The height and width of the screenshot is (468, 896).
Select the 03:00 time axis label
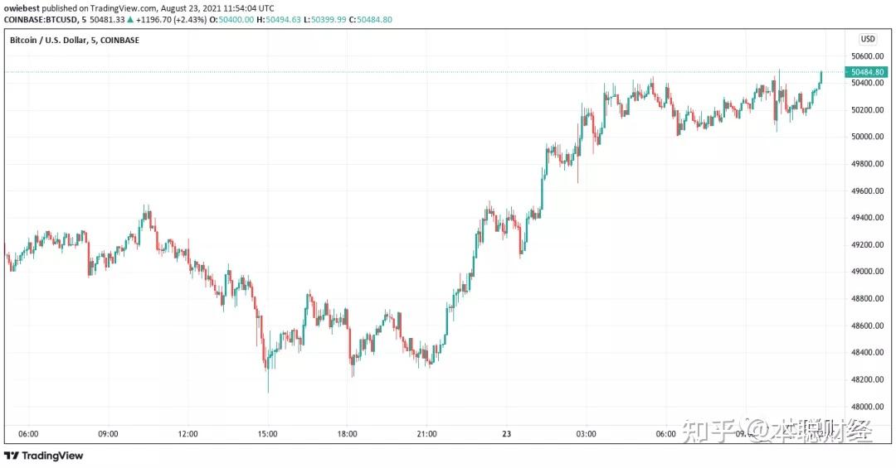point(587,434)
